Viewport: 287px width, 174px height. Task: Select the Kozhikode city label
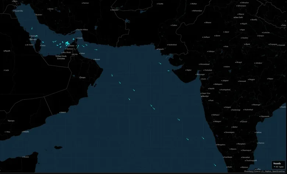coord(228,157)
